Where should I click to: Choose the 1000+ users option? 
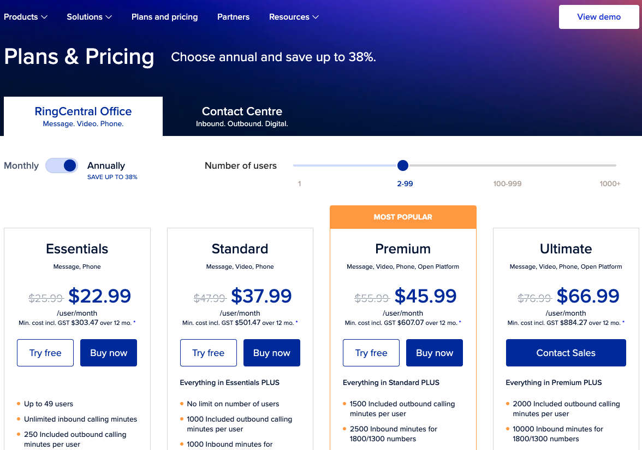(610, 183)
